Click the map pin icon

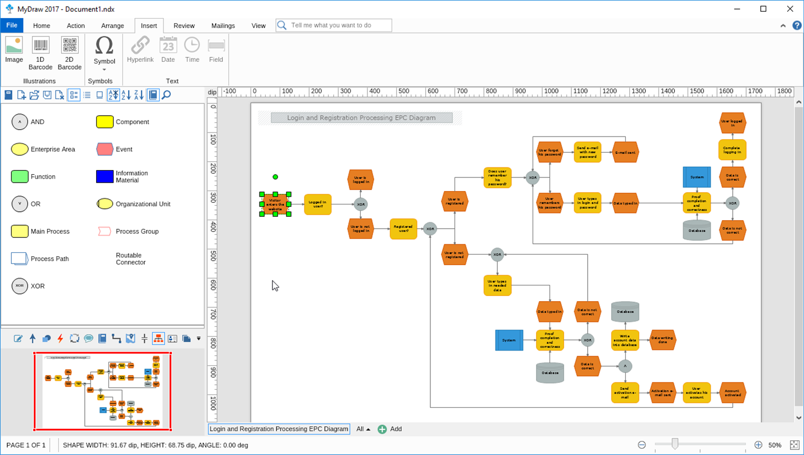(x=130, y=338)
